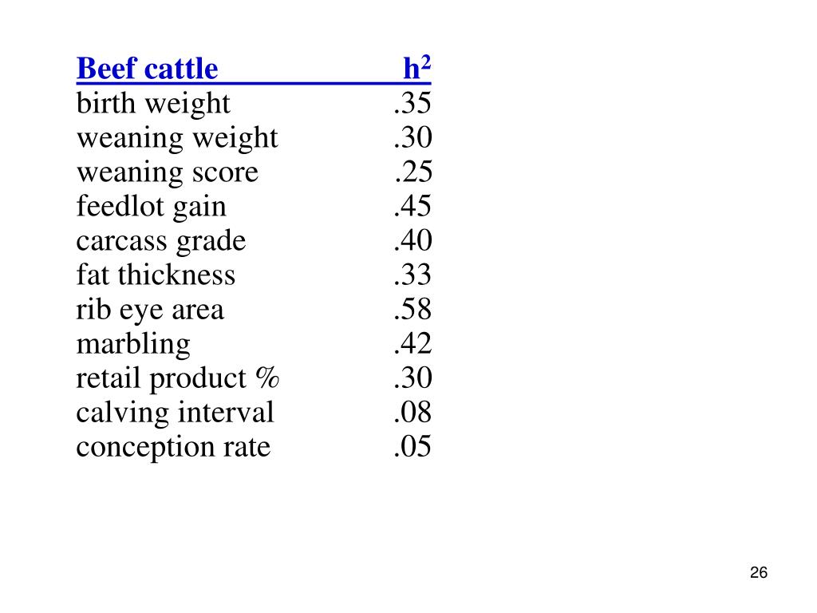Screen dimensions: 817x613
Task: Select the 'fat thickness' text
Action: pyautogui.click(x=156, y=275)
